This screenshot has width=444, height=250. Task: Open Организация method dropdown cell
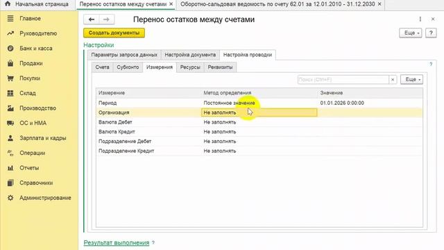pos(259,112)
